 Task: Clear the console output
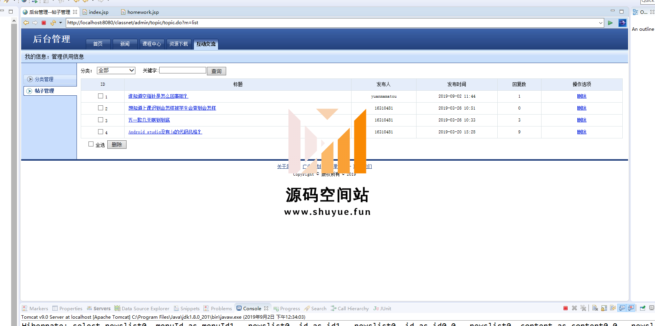[x=595, y=308]
